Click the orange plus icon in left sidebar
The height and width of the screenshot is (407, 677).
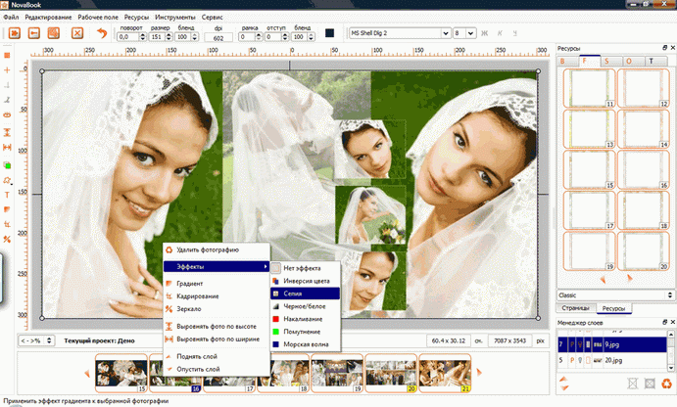coord(7,69)
